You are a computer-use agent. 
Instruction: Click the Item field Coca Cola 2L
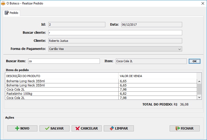click(151, 61)
